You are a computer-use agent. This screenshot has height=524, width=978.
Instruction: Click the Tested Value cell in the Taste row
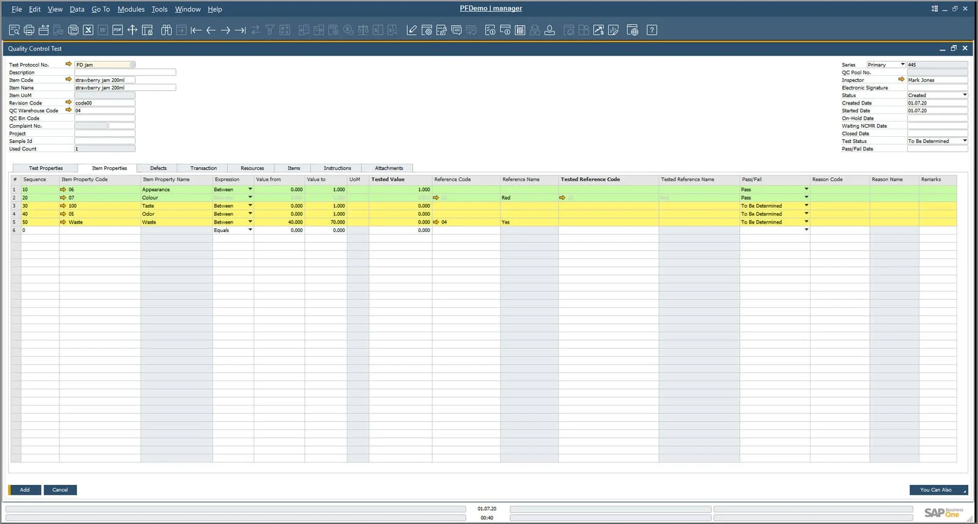tap(400, 206)
